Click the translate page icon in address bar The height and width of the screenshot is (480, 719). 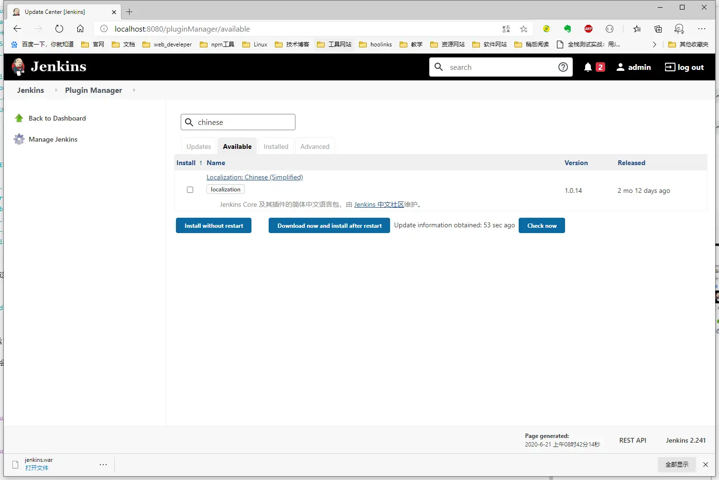(506, 29)
